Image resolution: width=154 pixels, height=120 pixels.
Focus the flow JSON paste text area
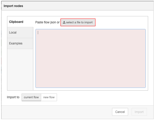pos(91,58)
